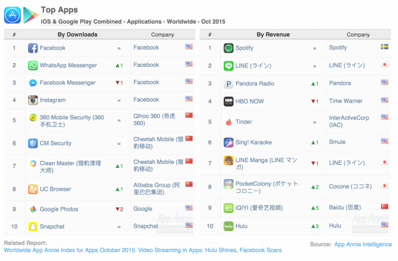Viewport: 398px width, 261px height.
Task: Click the InterActiveCorp (IAC) company name
Action: 349,122
